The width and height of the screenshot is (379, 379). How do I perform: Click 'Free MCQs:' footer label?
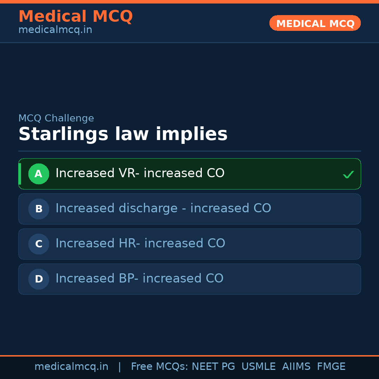pyautogui.click(x=160, y=367)
